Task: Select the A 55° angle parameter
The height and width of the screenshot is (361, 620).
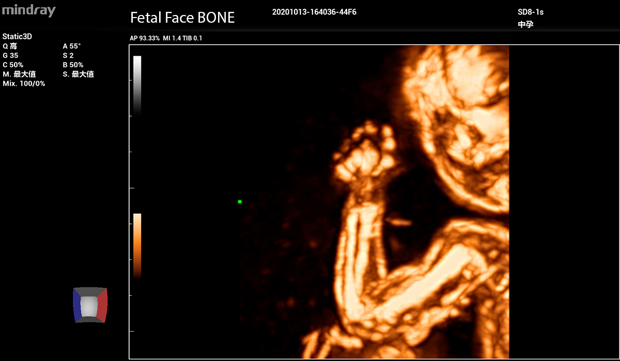Action: point(71,46)
